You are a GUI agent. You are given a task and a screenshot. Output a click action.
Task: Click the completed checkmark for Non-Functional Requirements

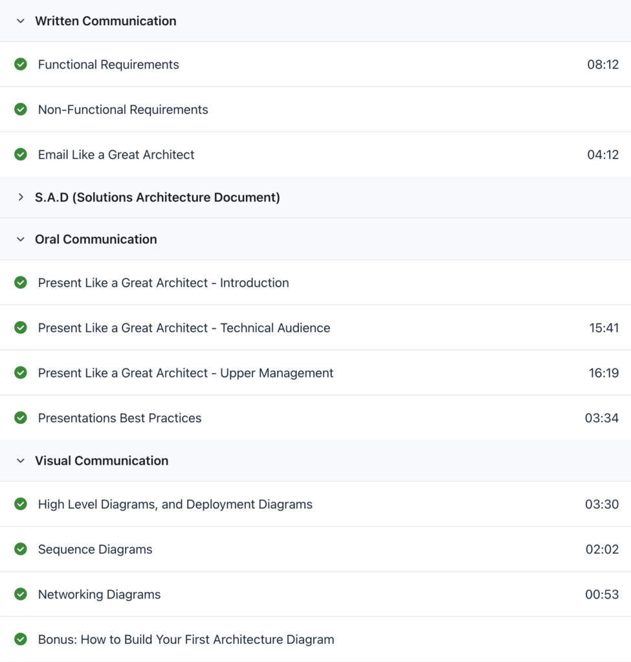[20, 109]
